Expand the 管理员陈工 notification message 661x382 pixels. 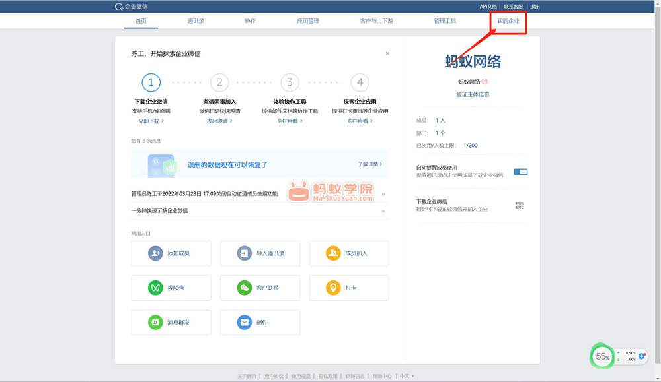click(383, 194)
